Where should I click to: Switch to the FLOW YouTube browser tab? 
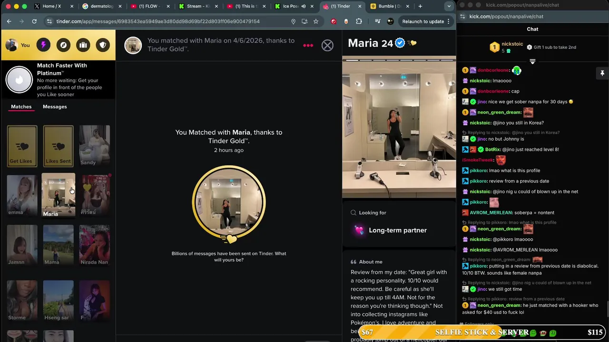coord(150,6)
